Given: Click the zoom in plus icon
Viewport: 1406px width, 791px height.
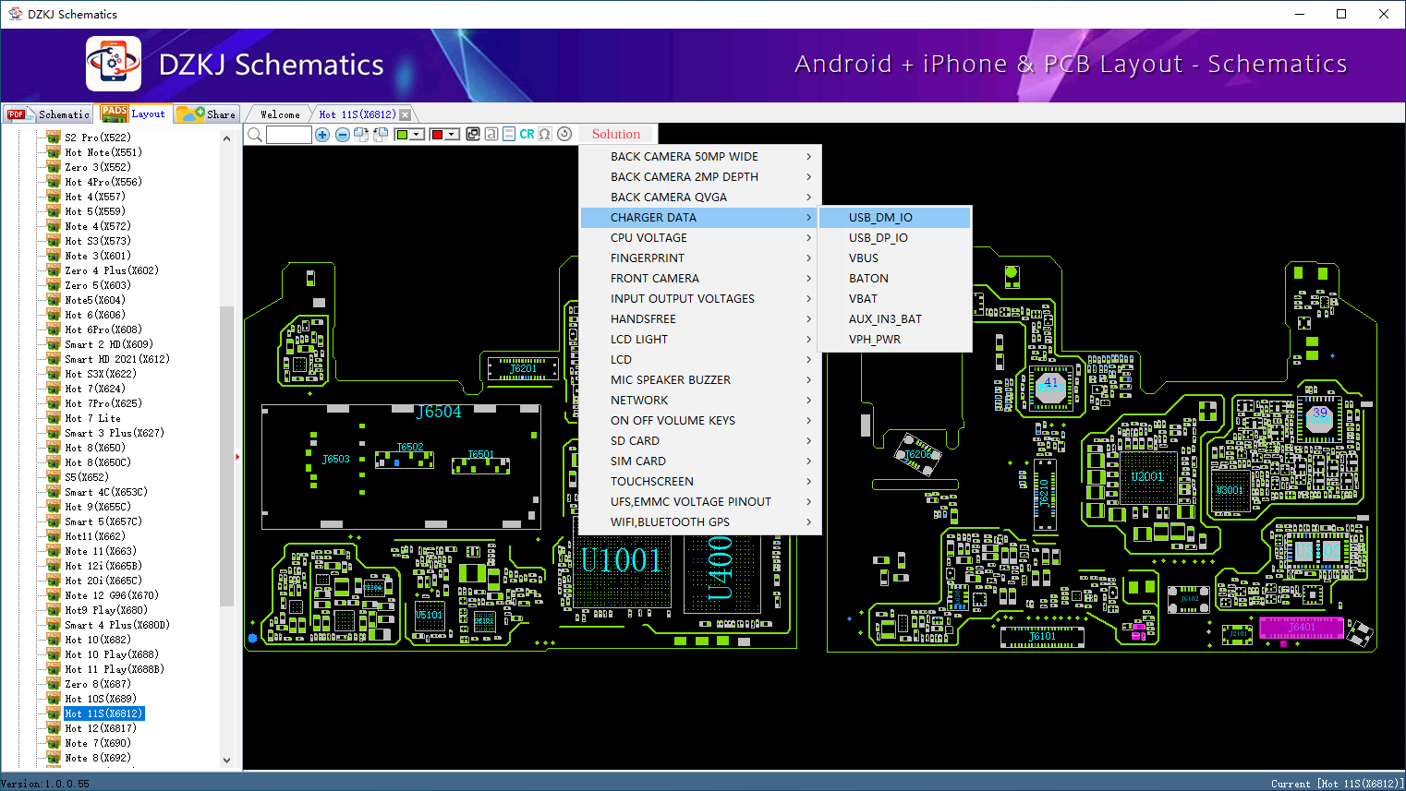Looking at the screenshot, I should coord(322,135).
